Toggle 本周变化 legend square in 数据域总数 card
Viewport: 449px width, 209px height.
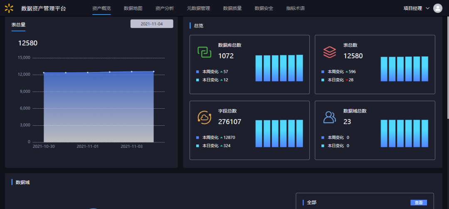coord(323,138)
